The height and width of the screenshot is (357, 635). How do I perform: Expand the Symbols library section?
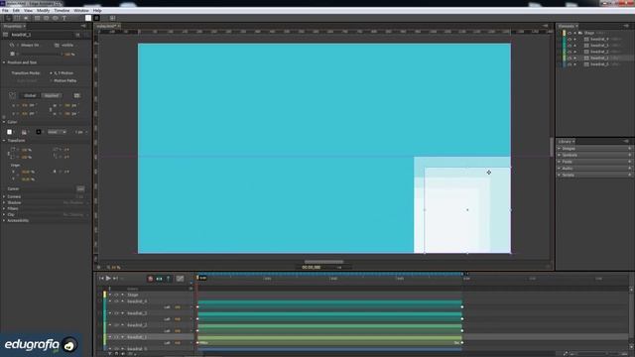(x=560, y=155)
